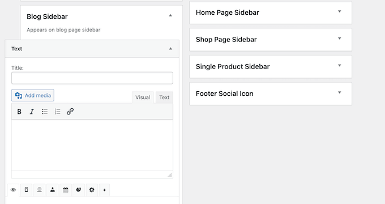
Task: Click inside the text editor body
Action: click(92, 145)
